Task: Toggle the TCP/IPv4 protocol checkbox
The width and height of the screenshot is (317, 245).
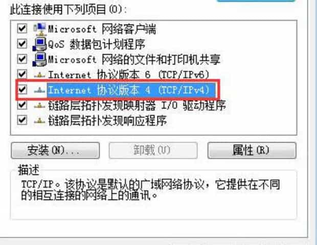Action: coord(22,90)
